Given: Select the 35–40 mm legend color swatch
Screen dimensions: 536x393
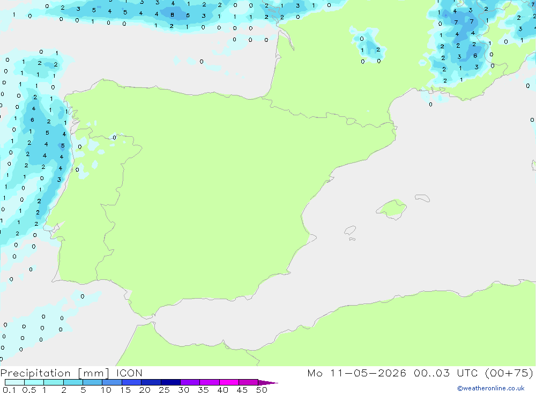Looking at the screenshot, I should pyautogui.click(x=210, y=382).
